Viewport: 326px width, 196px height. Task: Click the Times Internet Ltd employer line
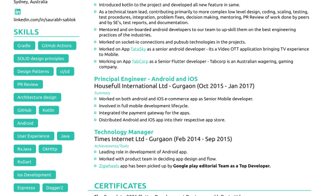coord(163,139)
